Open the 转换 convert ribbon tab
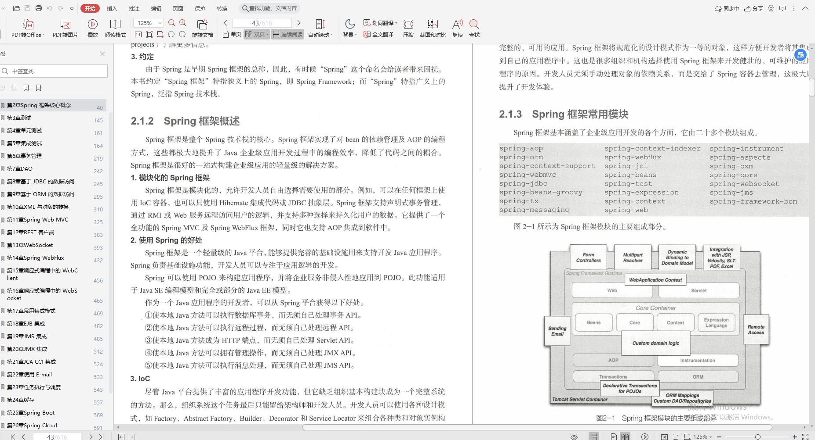The width and height of the screenshot is (815, 440). click(x=222, y=8)
